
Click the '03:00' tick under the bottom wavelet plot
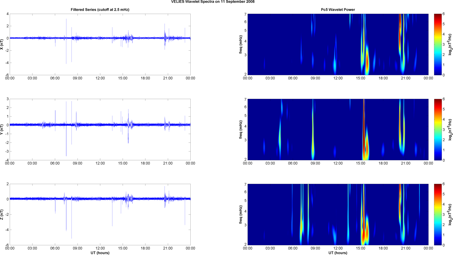(270, 248)
